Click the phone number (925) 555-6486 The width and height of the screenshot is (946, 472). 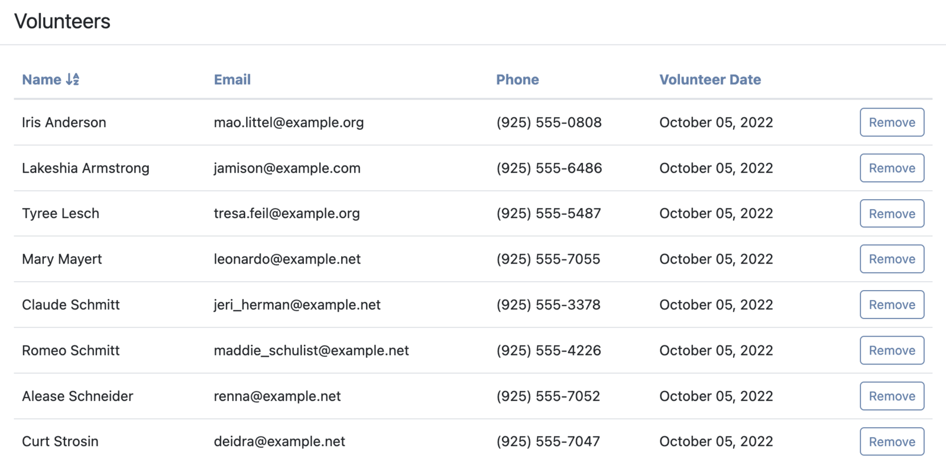[x=549, y=168]
